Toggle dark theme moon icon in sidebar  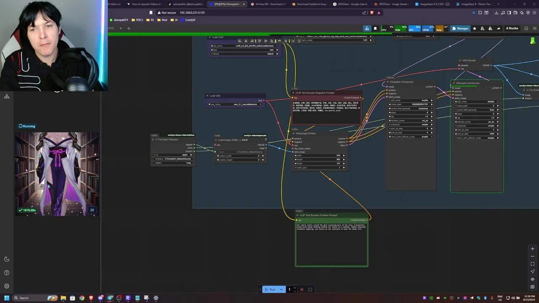pos(7,259)
